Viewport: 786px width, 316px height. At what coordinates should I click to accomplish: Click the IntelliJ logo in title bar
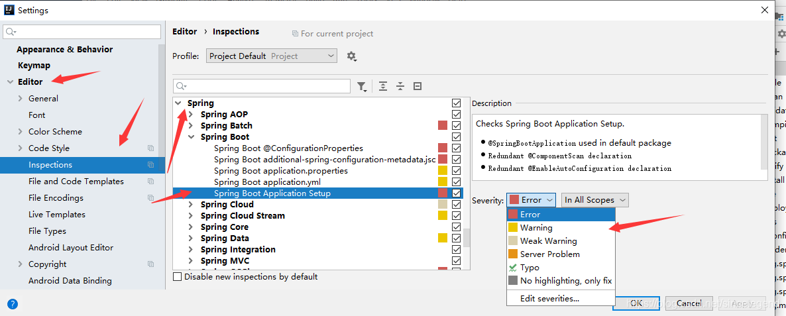pyautogui.click(x=9, y=9)
